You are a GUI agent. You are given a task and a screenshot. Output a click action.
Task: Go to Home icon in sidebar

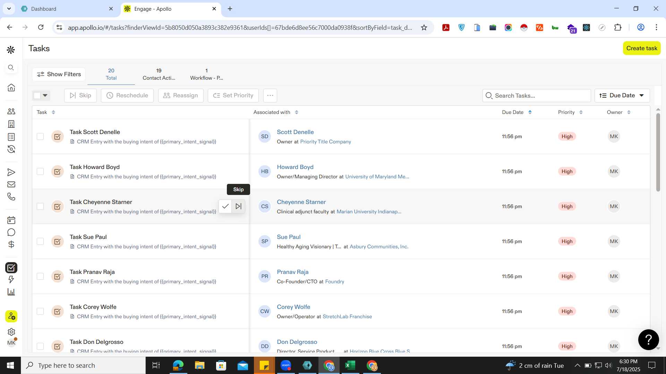[x=11, y=88]
